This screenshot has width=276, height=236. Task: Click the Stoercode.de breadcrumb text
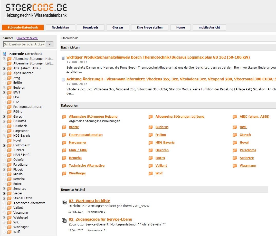click(70, 38)
